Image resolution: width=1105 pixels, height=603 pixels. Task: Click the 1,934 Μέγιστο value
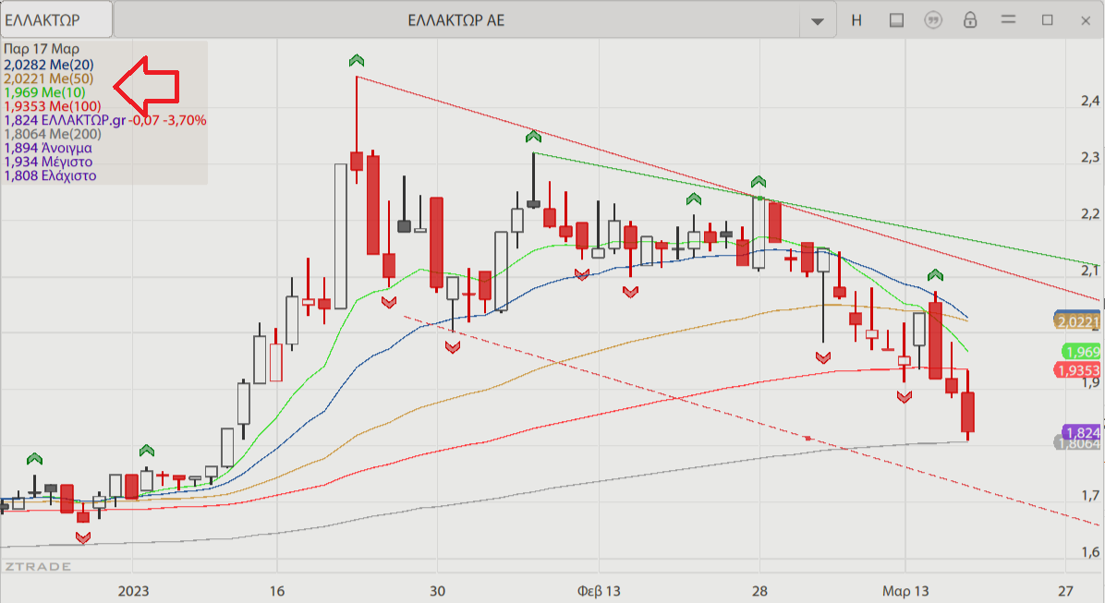click(x=48, y=162)
